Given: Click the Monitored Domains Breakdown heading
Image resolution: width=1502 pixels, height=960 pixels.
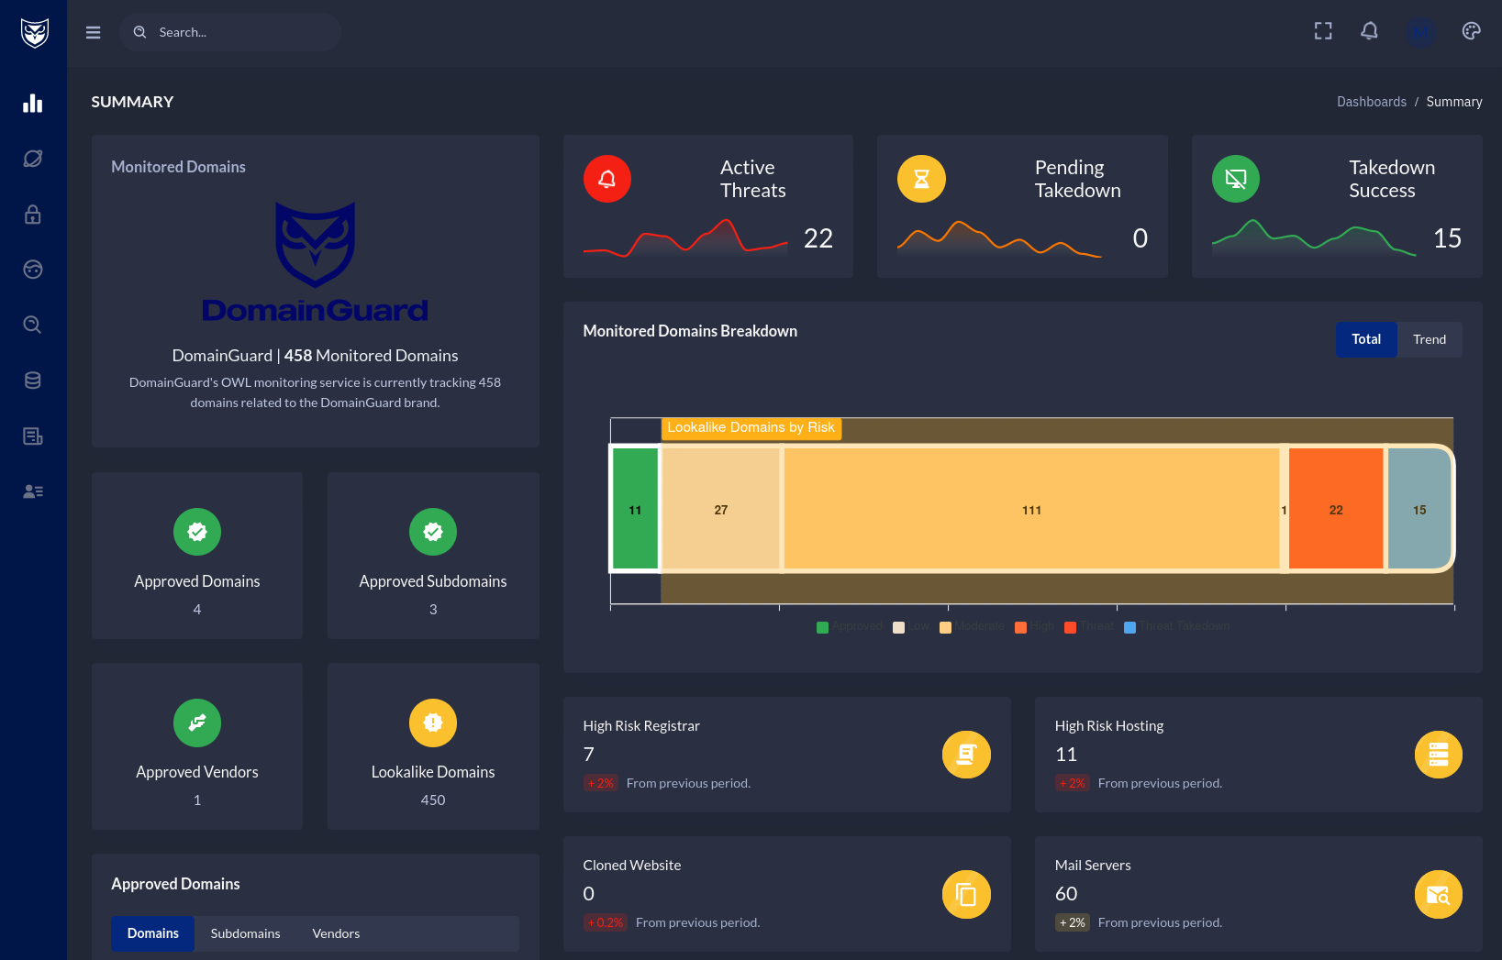Looking at the screenshot, I should point(690,331).
